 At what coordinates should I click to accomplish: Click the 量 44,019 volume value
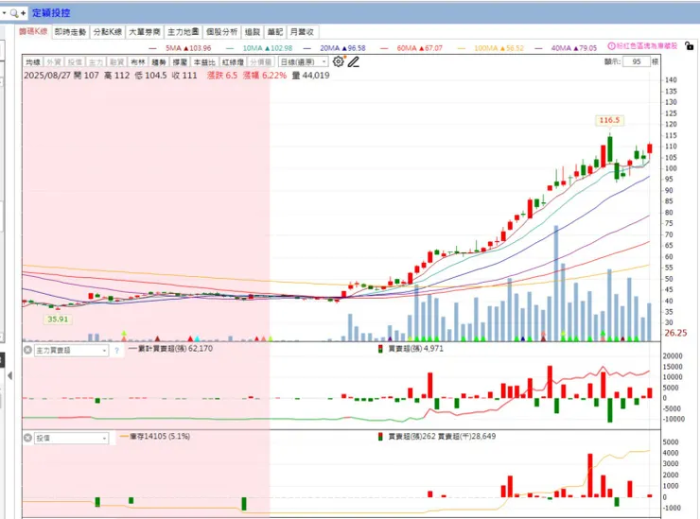pyautogui.click(x=310, y=75)
